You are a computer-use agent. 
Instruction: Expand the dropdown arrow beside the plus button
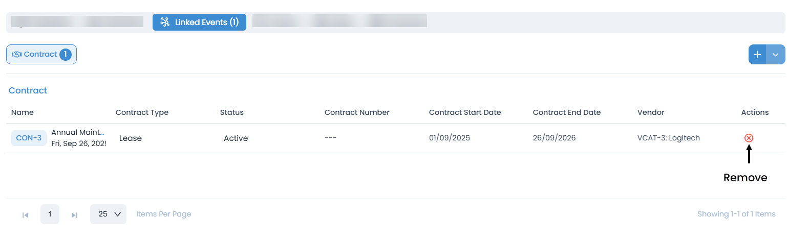pyautogui.click(x=776, y=55)
